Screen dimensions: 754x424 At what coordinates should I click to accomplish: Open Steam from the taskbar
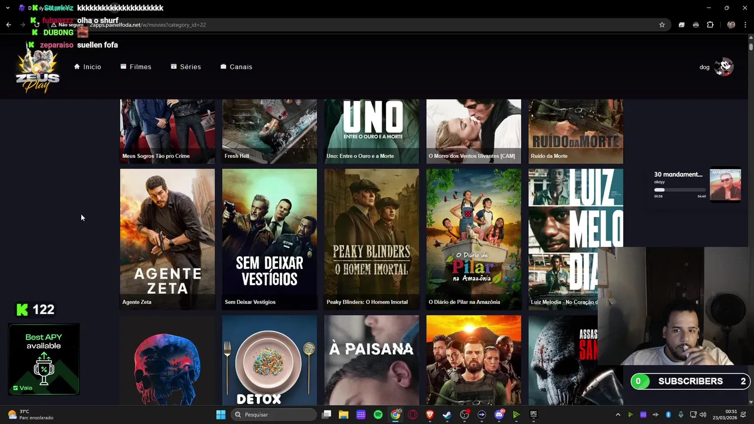click(447, 415)
